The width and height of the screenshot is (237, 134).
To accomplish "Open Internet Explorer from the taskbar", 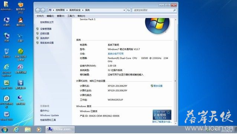I will [16, 130].
